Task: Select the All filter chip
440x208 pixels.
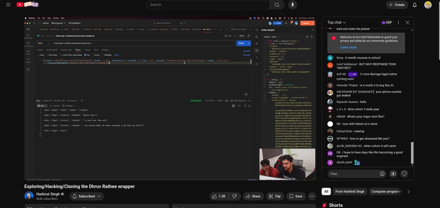Action: coord(326,192)
